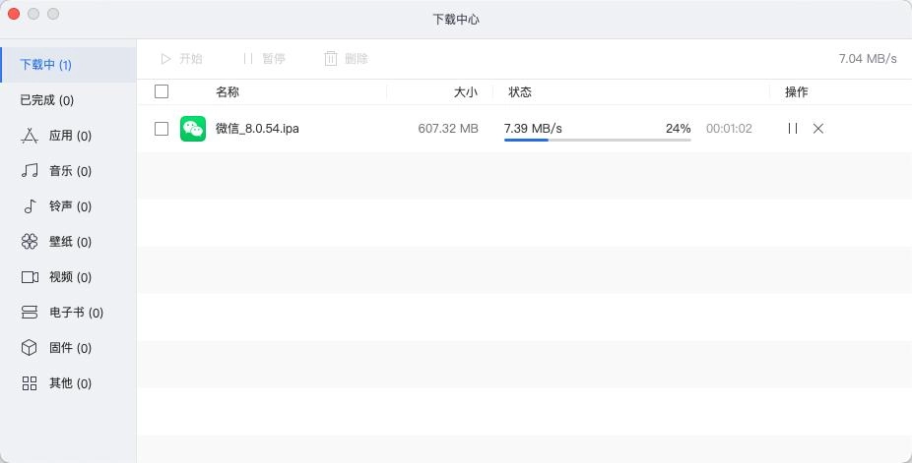The image size is (912, 463).
Task: Click the 7.39 MB/s speed text
Action: click(533, 128)
